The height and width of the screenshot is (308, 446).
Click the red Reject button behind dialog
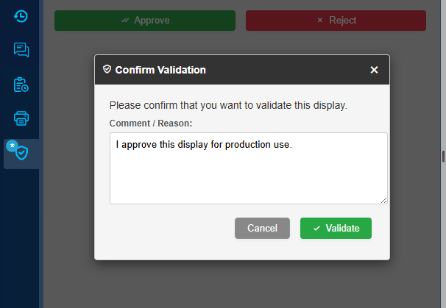click(336, 21)
